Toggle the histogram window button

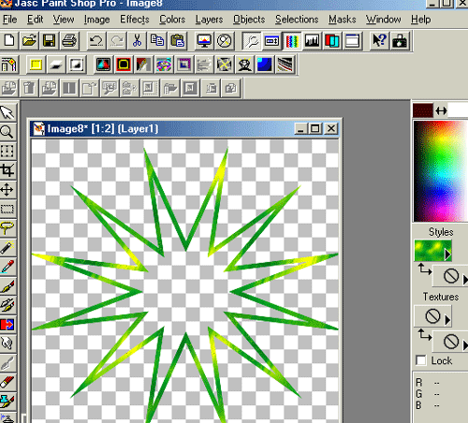(312, 41)
